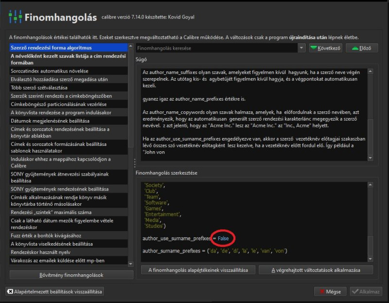The height and width of the screenshot is (303, 389).
Task: Select 'Szerző rendezési forma algoritmus' tweak
Action: 69,48
